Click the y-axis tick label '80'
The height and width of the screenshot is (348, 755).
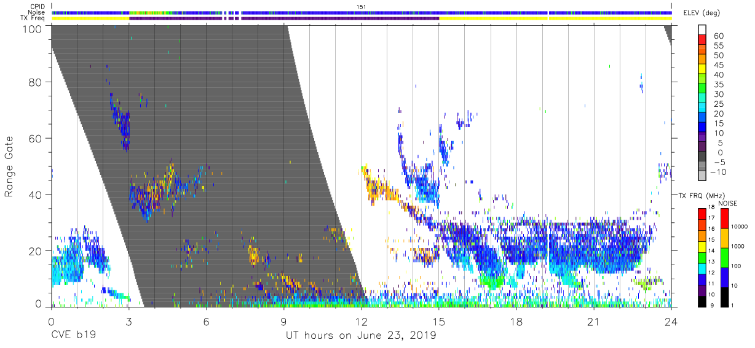(x=36, y=83)
